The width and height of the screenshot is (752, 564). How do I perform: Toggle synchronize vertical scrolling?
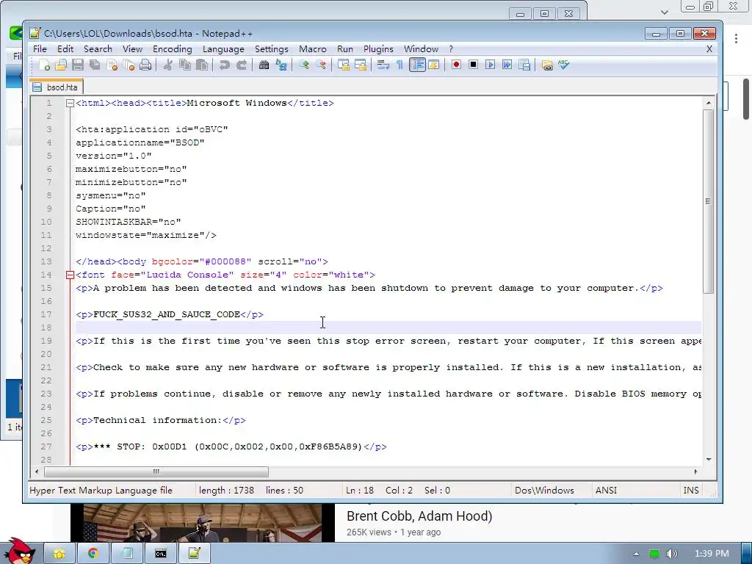344,65
